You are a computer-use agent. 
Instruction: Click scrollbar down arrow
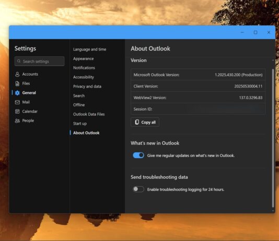(273, 211)
